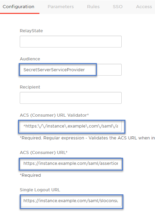Focus the RelayState input field
This screenshot has height=213, width=155.
(71, 42)
